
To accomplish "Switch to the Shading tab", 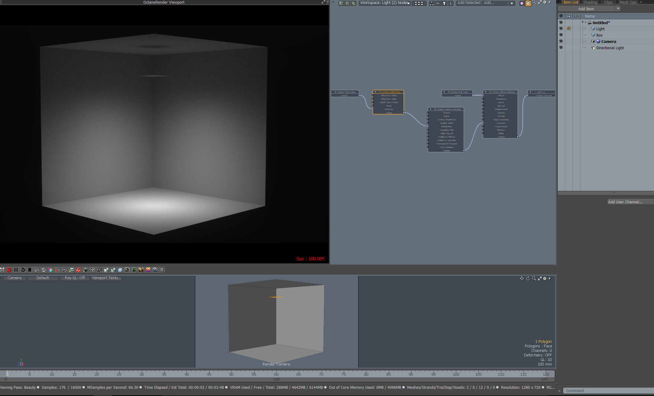I will [x=590, y=2].
